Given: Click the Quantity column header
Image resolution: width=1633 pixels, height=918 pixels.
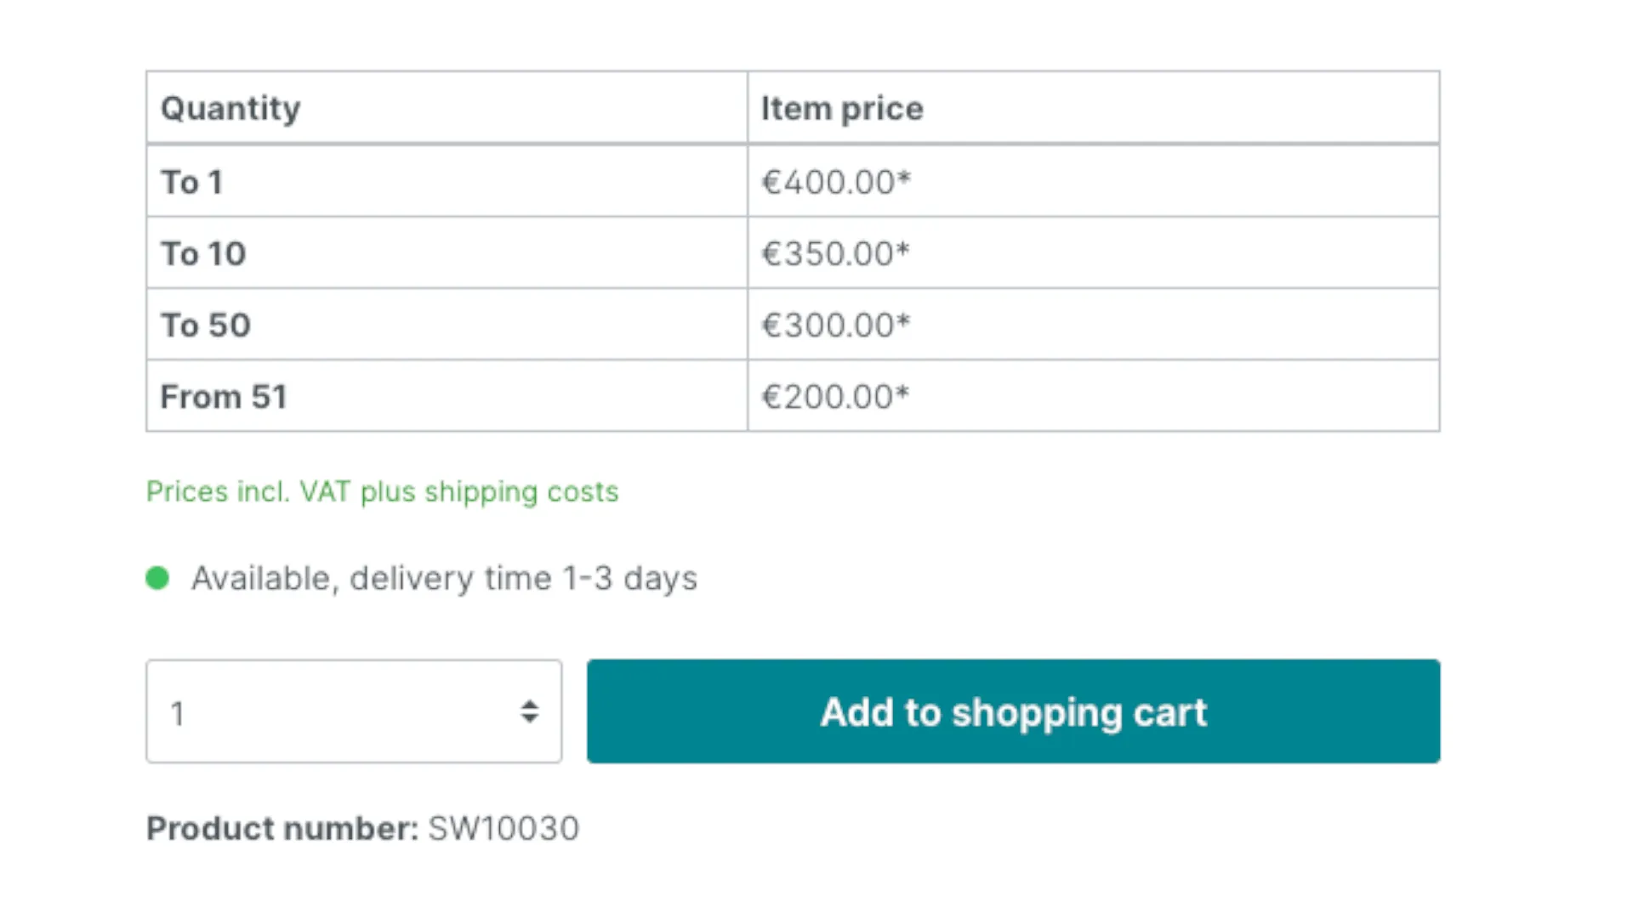Looking at the screenshot, I should [x=230, y=108].
